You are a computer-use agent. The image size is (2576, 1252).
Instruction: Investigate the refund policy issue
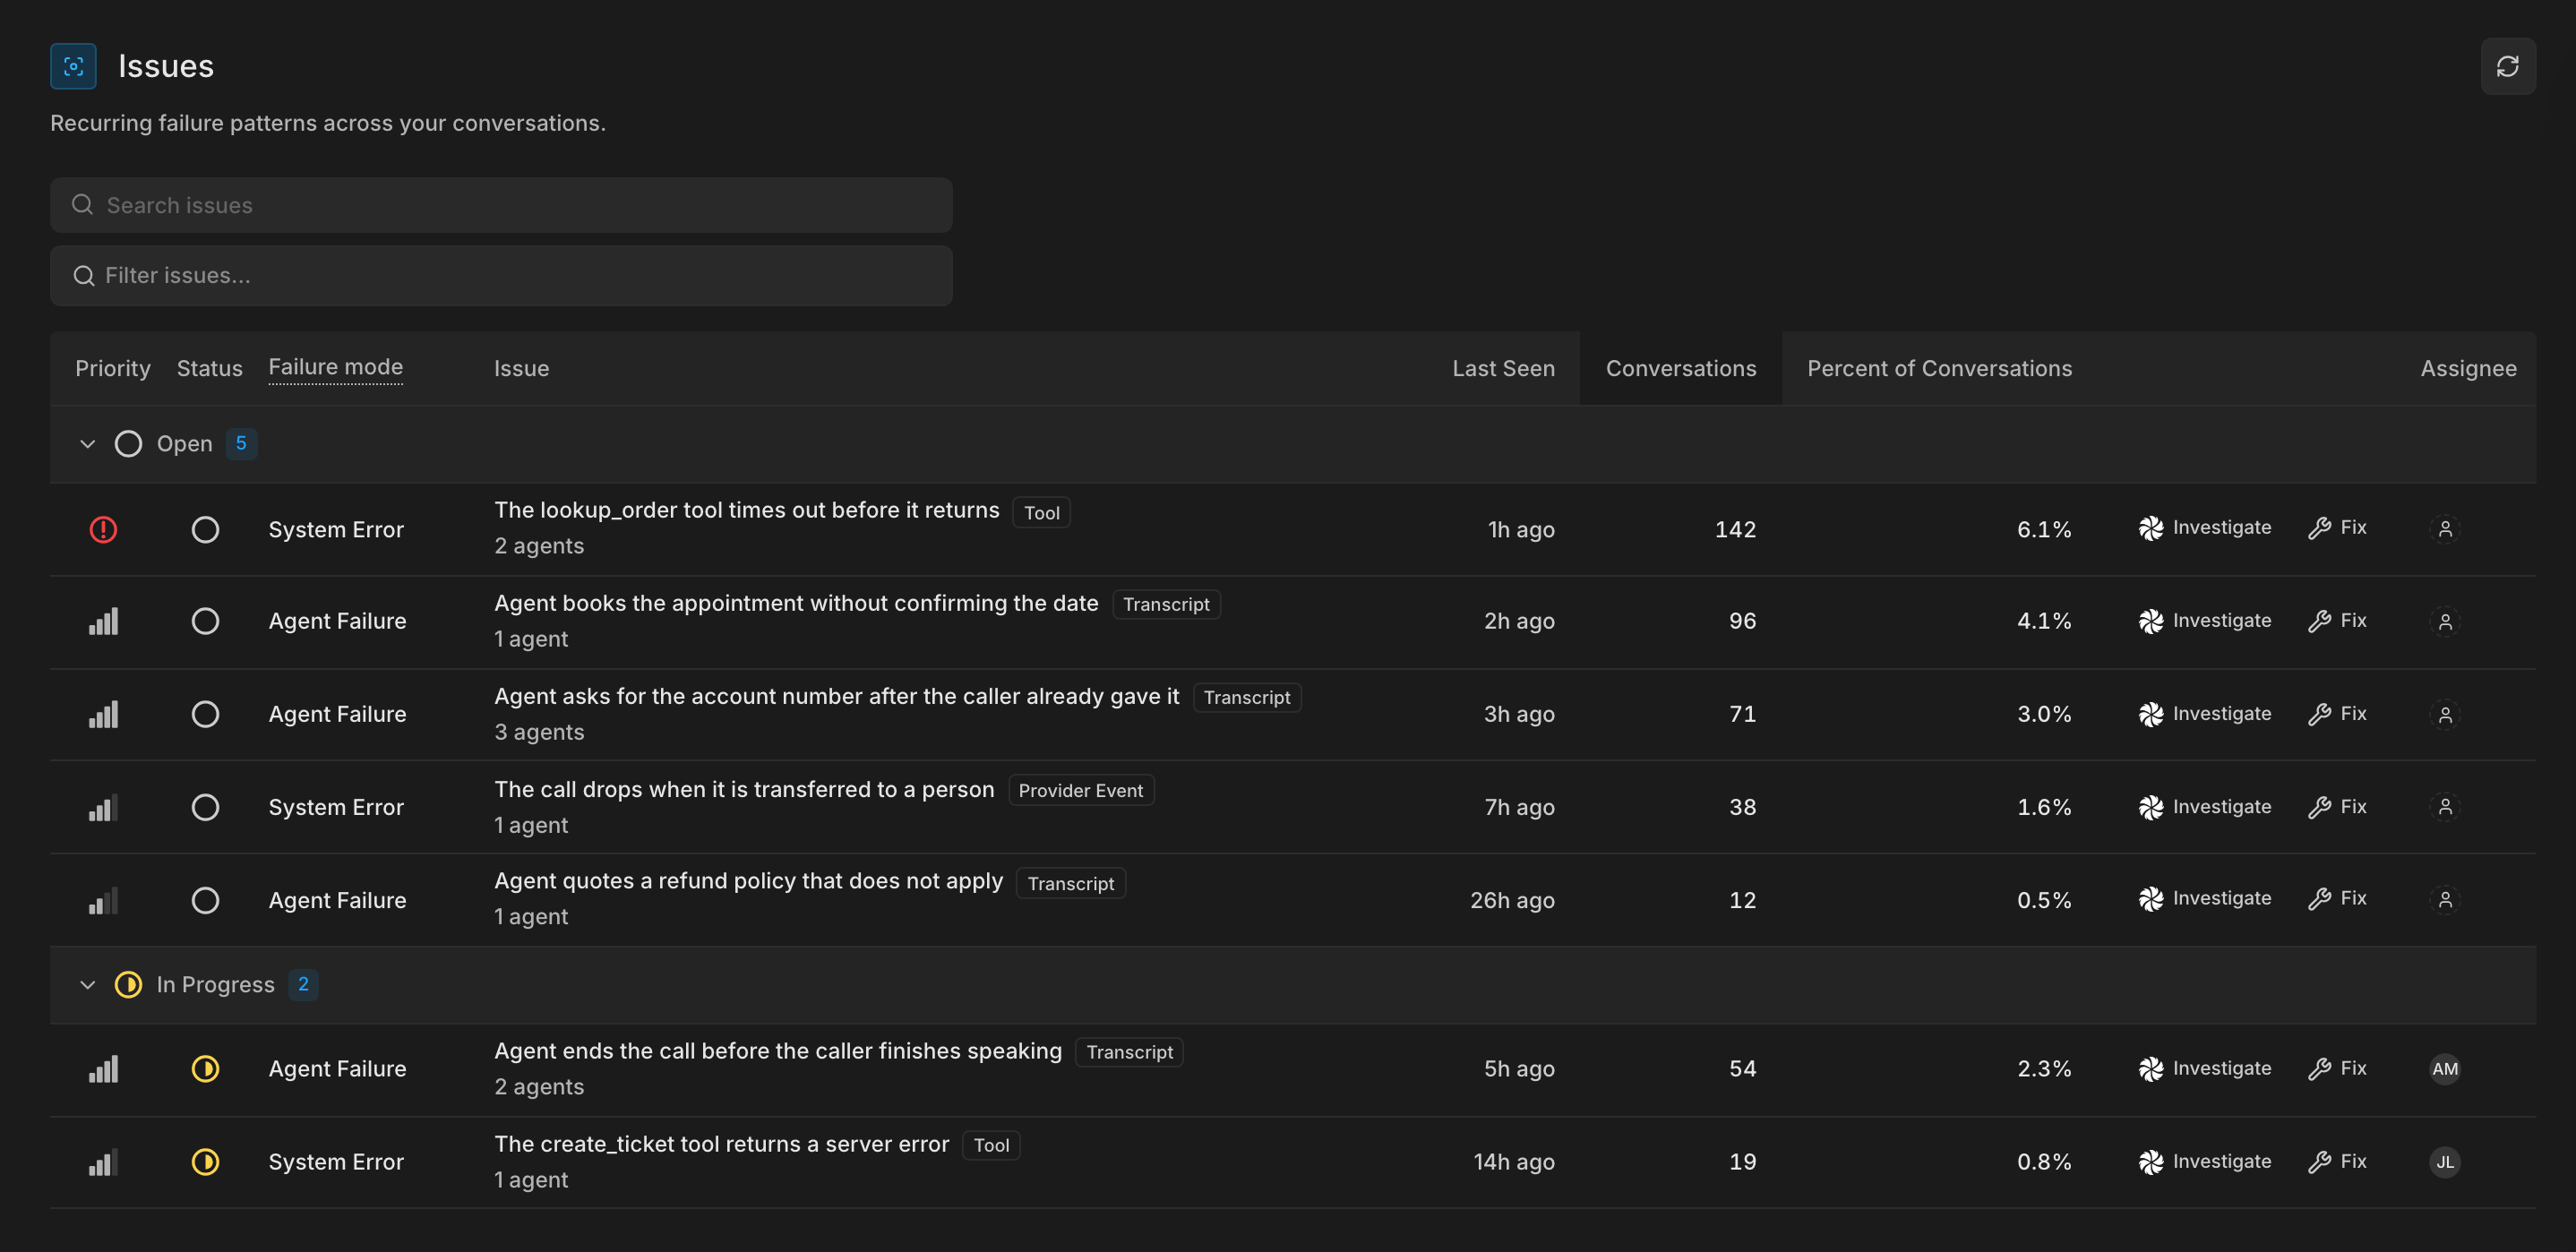tap(2204, 898)
